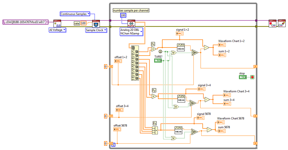Click the top zero initializer constant

(106, 67)
